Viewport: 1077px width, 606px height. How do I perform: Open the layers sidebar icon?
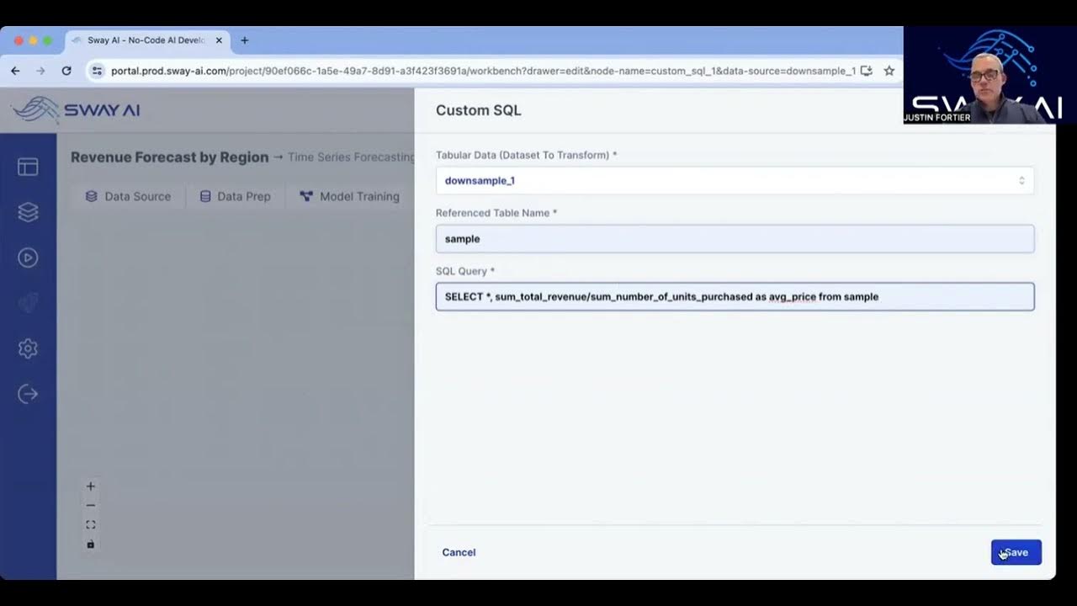(x=28, y=212)
